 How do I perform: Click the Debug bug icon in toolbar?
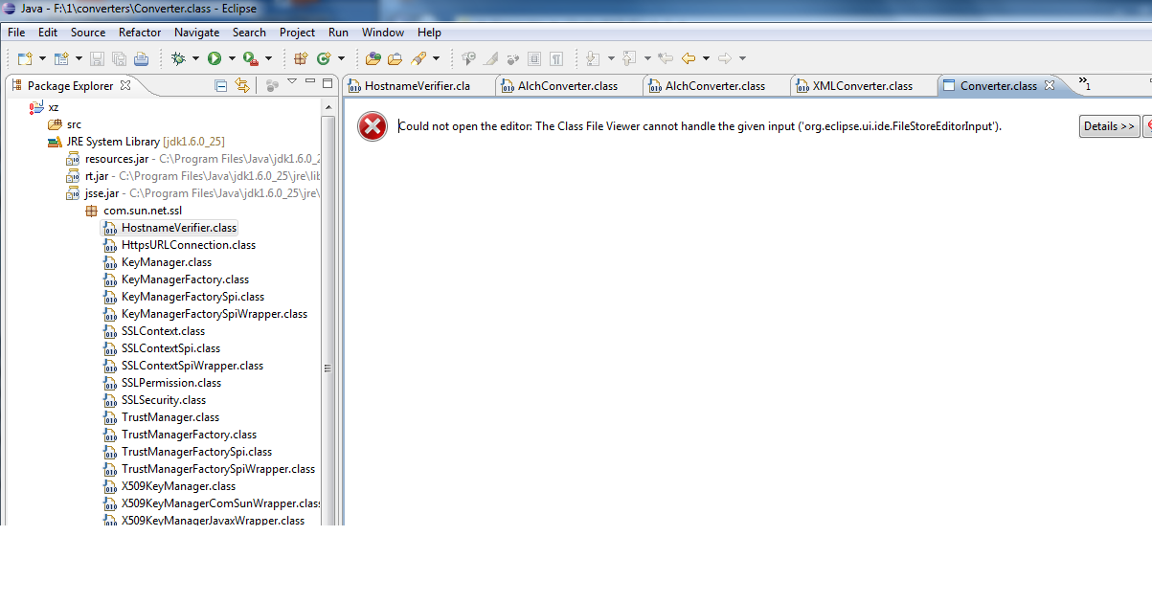(x=178, y=58)
